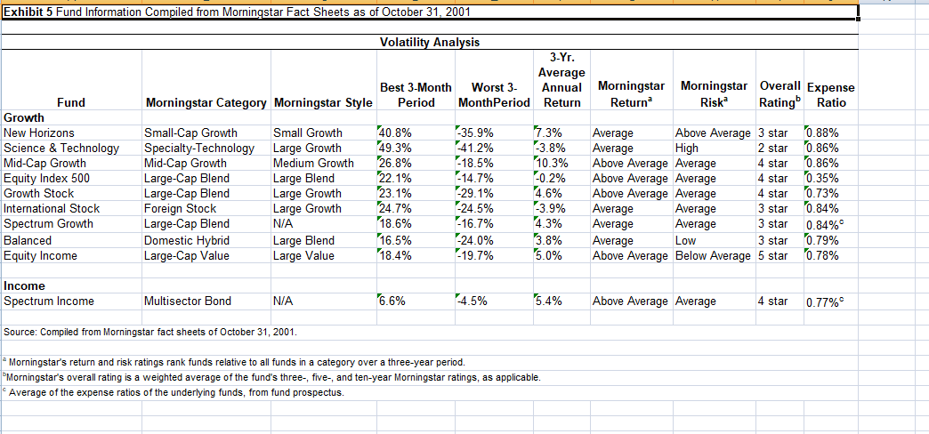Select the International Stock fund cell
This screenshot has height=434, width=929.
(71, 208)
